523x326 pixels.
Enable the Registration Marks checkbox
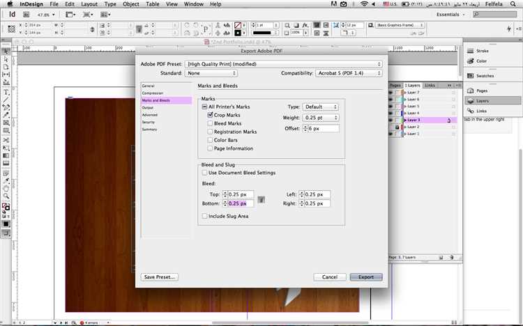(210, 132)
